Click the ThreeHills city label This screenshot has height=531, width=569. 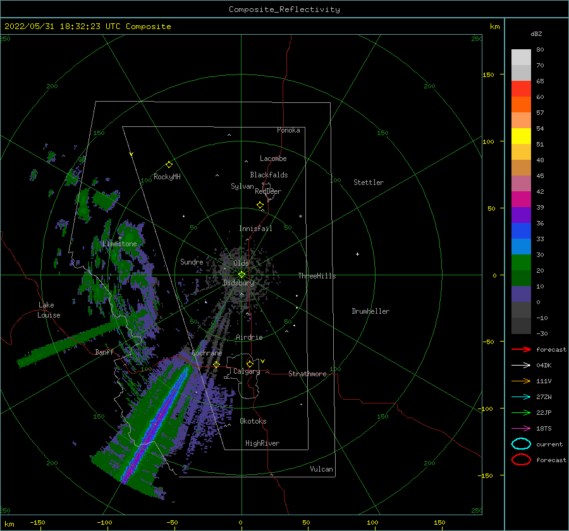pos(317,276)
